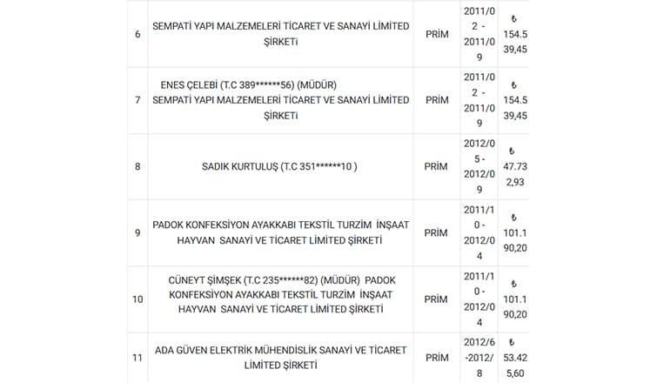Click PRİM cell in row 11
This screenshot has height=383, width=657.
pyautogui.click(x=437, y=358)
